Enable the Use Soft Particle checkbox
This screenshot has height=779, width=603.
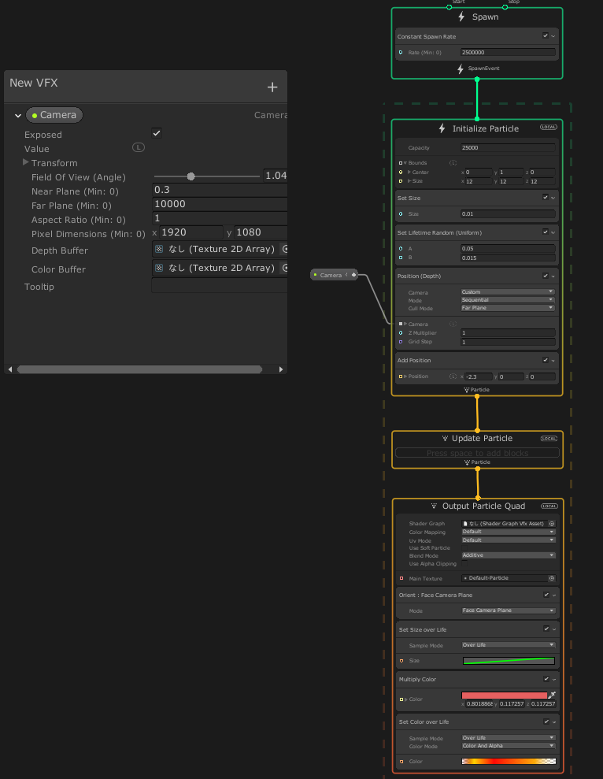pyautogui.click(x=464, y=547)
